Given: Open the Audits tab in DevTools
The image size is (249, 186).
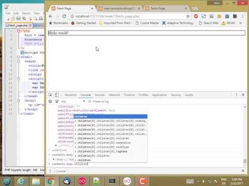Looking at the screenshot, I should pos(189,95).
